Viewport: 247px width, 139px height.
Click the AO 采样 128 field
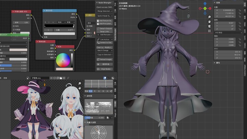click(x=21, y=23)
